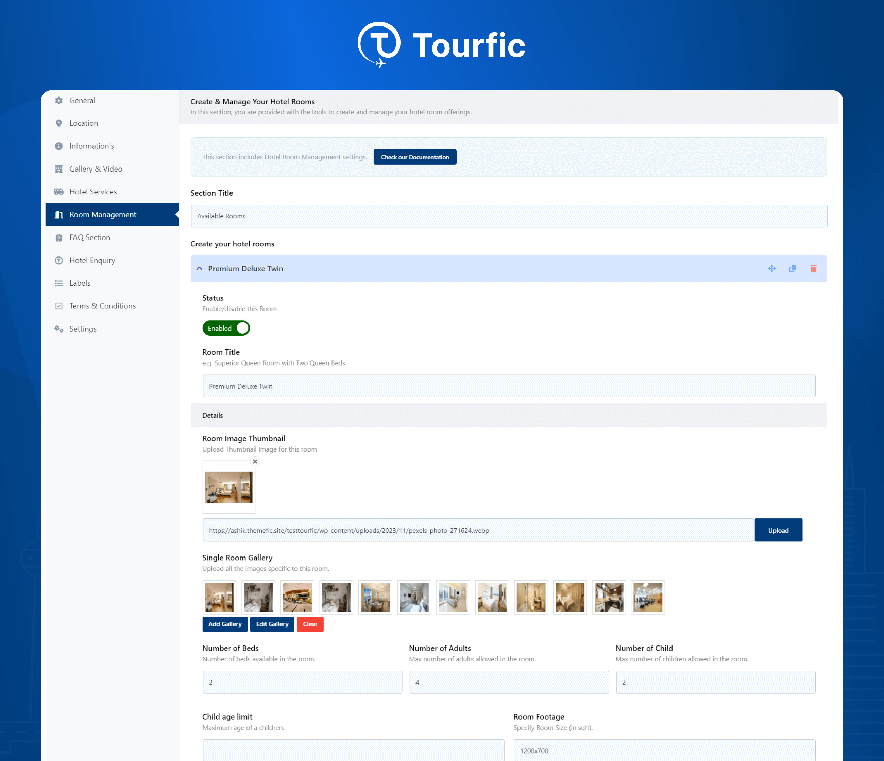This screenshot has width=884, height=761.
Task: Focus the Room Title input field
Action: pyautogui.click(x=509, y=386)
